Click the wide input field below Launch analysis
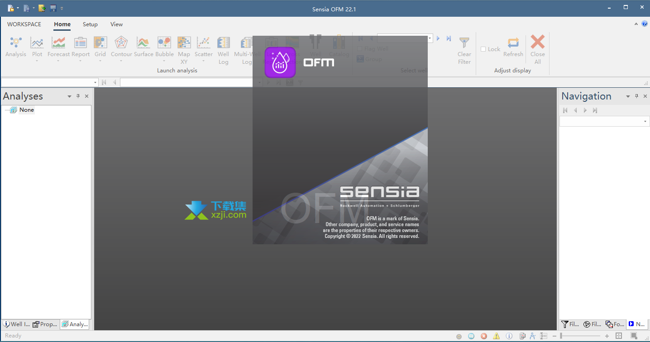Viewport: 650px width, 342px height. point(191,82)
